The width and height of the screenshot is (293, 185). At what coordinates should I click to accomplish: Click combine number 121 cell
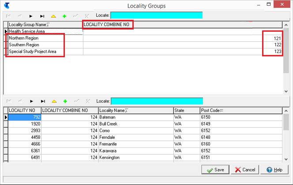[x=183, y=38]
